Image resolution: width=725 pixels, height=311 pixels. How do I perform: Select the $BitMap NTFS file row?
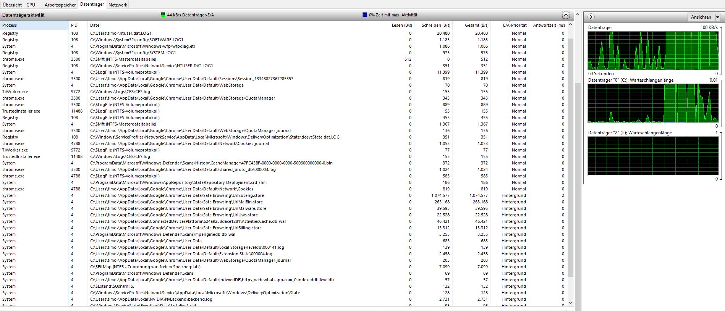pos(283,267)
